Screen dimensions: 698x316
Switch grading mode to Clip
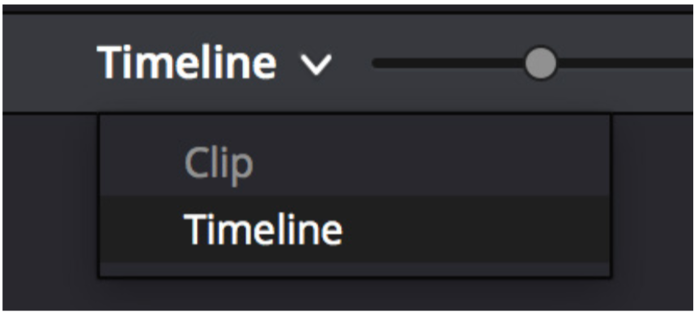coord(219,163)
